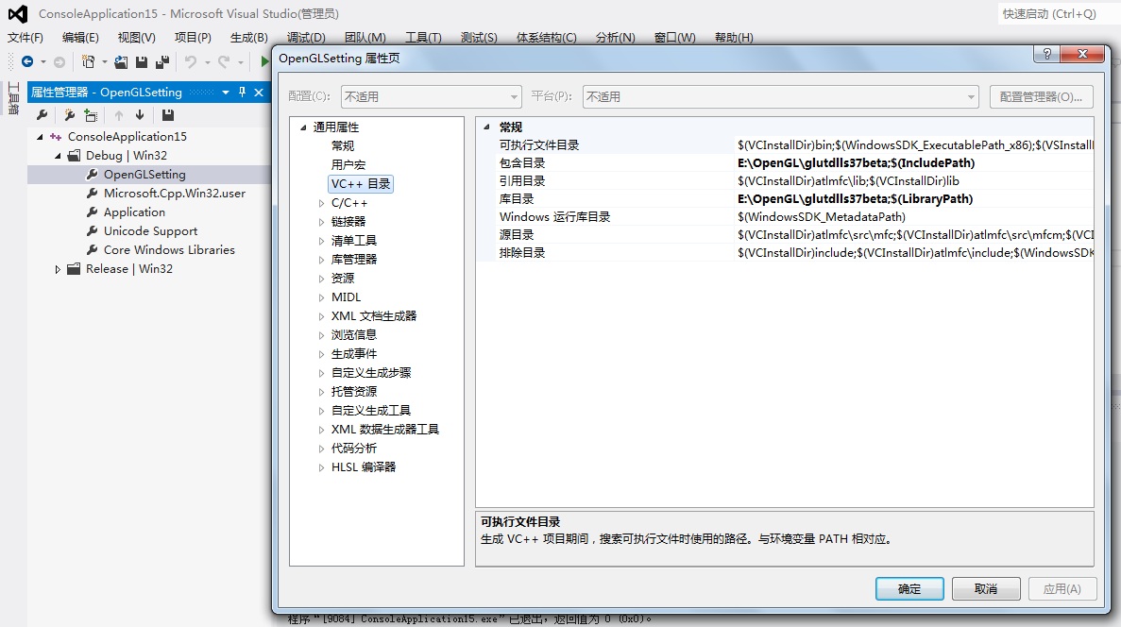This screenshot has width=1121, height=627.
Task: Collapse the Debug | Win32 configuration
Action: coord(58,156)
